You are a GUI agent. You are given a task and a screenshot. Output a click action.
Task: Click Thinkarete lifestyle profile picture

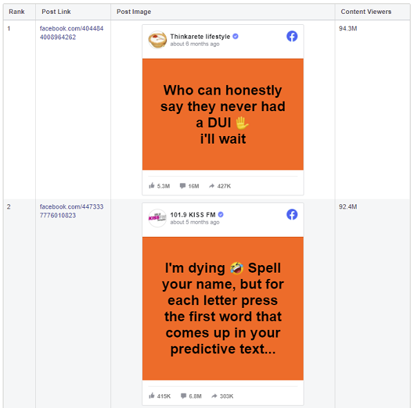[x=157, y=40]
